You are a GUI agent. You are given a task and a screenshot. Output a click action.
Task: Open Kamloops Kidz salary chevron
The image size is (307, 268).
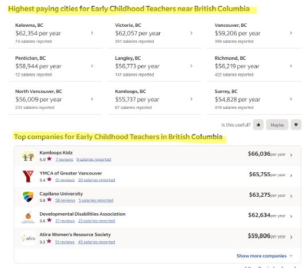pos(291,155)
